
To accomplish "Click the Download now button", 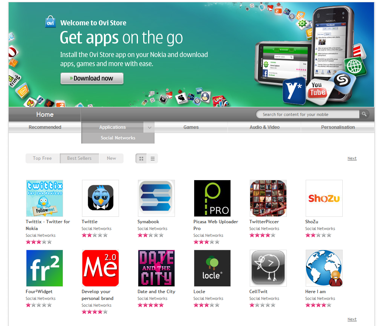I will pos(92,78).
